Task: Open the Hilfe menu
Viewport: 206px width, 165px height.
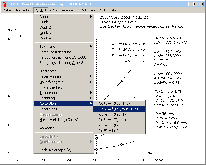Action: 113,10
